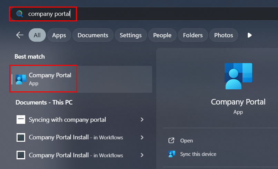Click the Open external-link icon
This screenshot has width=278, height=169.
pyautogui.click(x=171, y=140)
